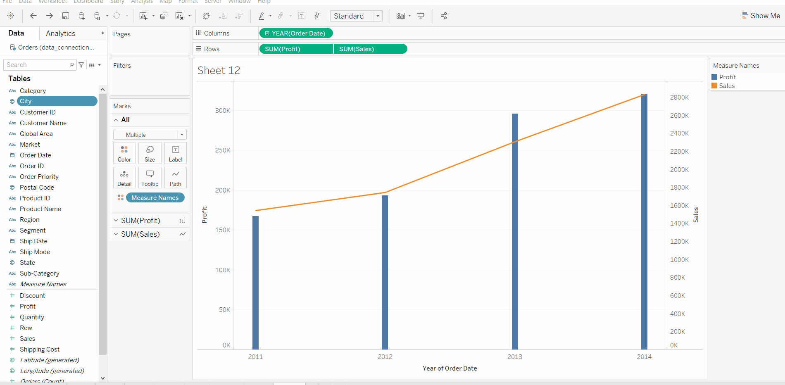Viewport: 785px width, 385px height.
Task: Toggle show mark labels toolbar button
Action: tap(302, 16)
